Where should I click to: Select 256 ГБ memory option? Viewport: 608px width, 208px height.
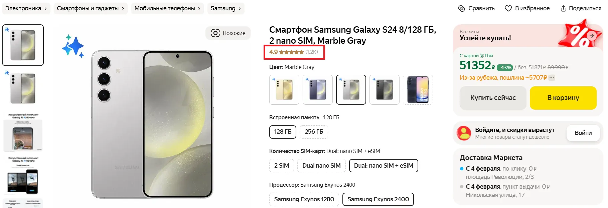[x=314, y=132]
